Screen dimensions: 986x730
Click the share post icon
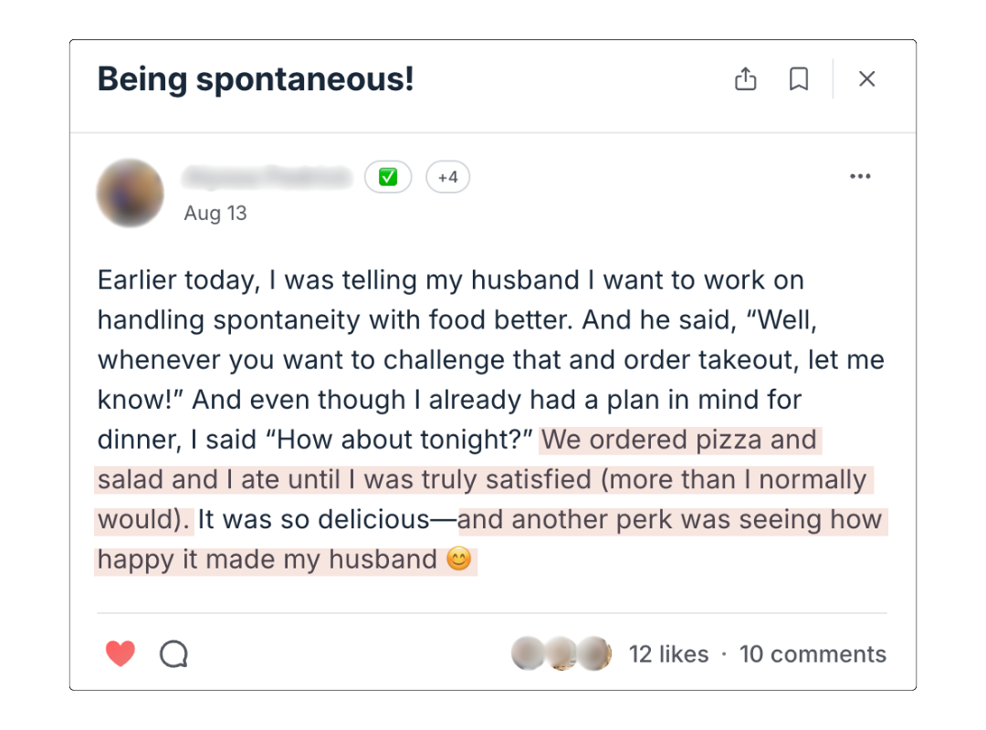(x=746, y=79)
